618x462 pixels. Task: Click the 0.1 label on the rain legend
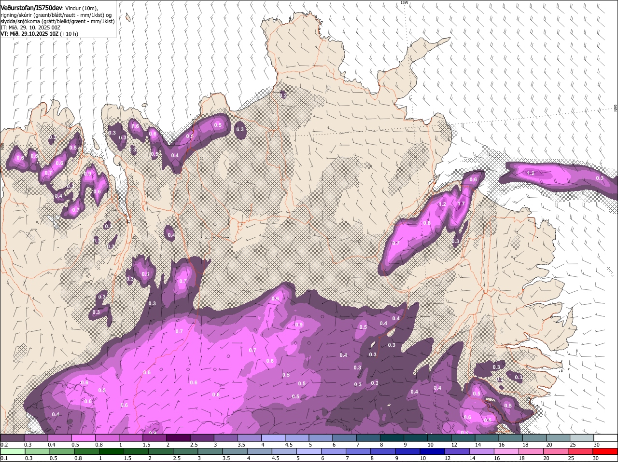(x=4, y=458)
